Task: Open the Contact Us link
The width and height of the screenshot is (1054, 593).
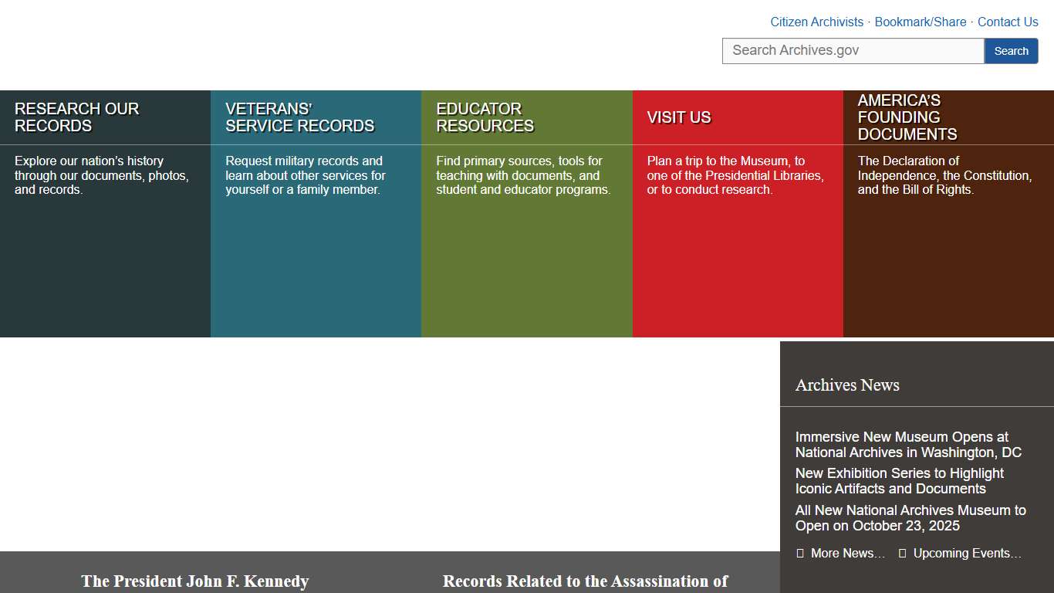Action: [1008, 22]
